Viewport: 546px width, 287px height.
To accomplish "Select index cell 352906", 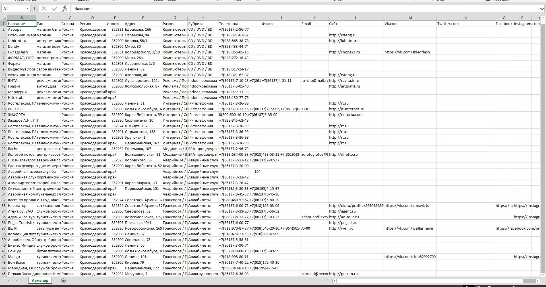I will (115, 223).
